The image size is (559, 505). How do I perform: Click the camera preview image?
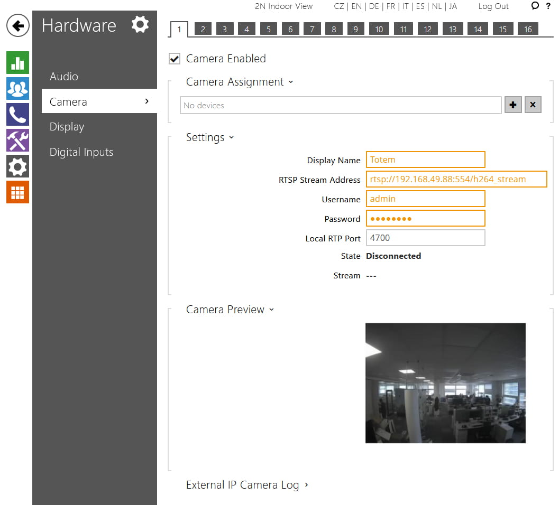tap(446, 383)
